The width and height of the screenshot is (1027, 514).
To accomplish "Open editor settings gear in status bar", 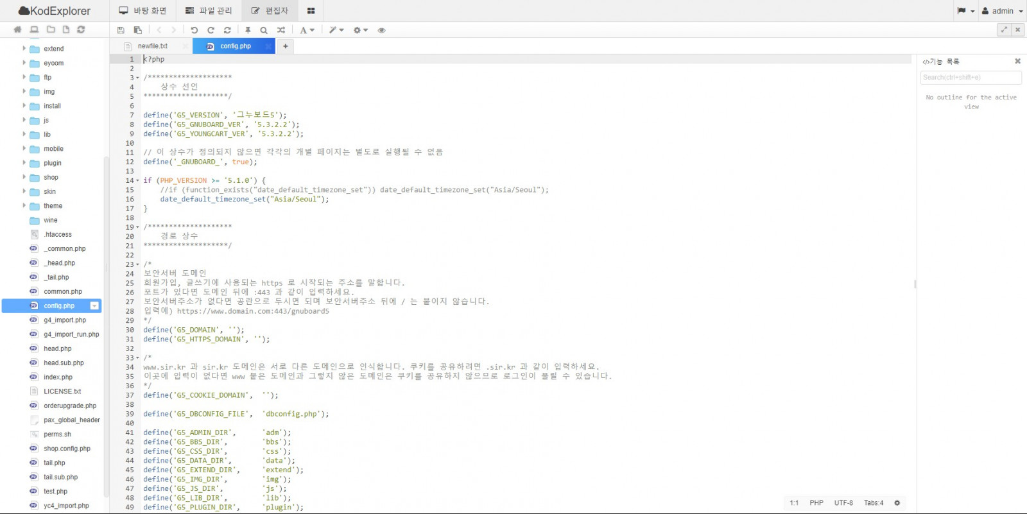I will click(897, 503).
